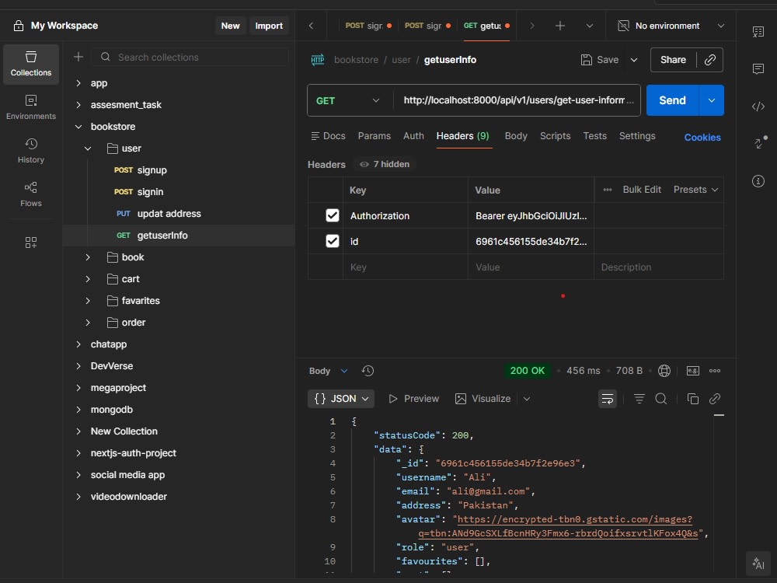Uncheck the Authorization header checkbox
777x583 pixels.
(x=332, y=215)
